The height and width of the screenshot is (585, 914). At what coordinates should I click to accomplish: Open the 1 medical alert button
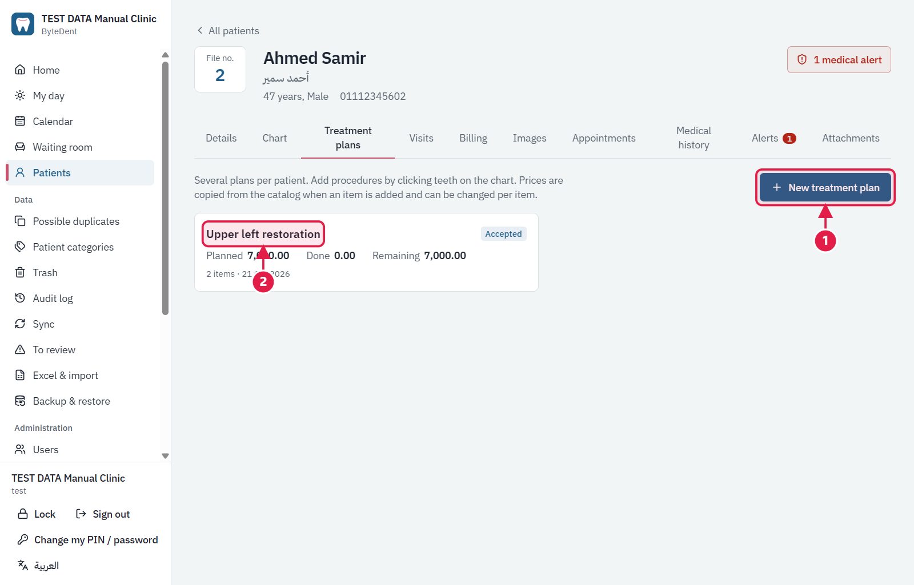pos(839,59)
